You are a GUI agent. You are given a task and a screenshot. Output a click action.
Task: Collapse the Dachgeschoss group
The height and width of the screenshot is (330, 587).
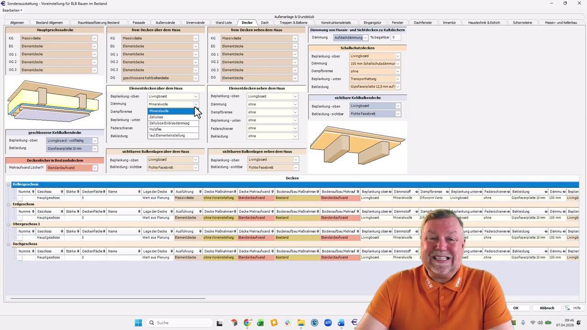coord(8,244)
